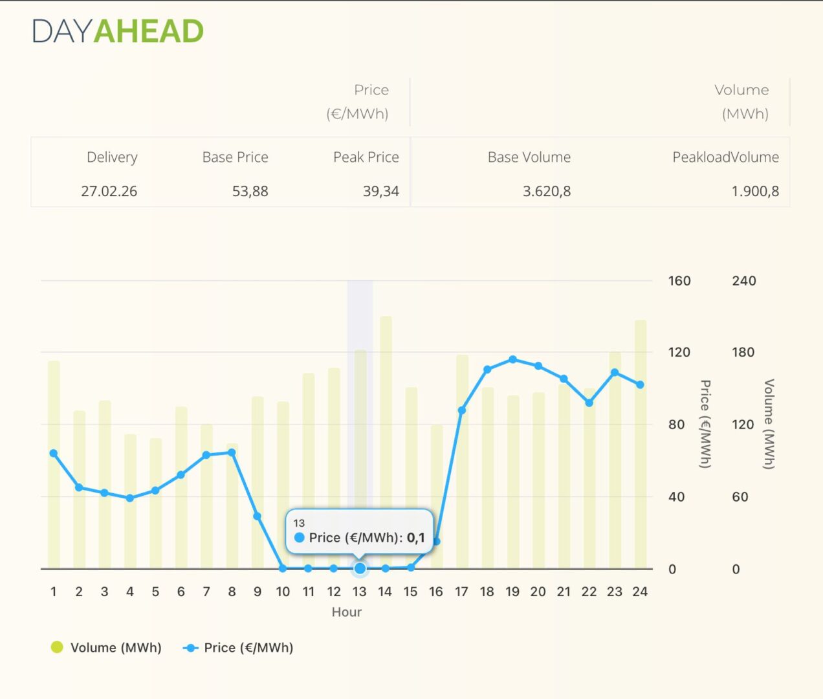The image size is (823, 699).
Task: Select the Base Price column header
Action: pos(235,157)
